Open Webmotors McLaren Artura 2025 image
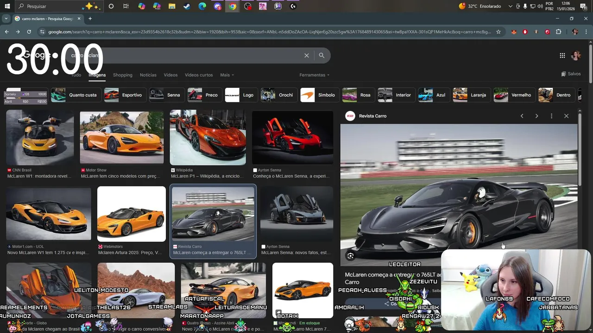This screenshot has width=593, height=333. pos(132,214)
